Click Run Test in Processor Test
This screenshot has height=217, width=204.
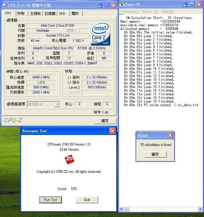click(50, 200)
